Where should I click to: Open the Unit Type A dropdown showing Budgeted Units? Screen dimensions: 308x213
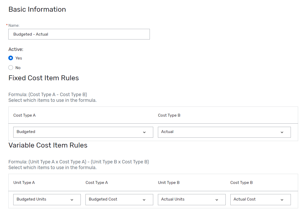47,199
